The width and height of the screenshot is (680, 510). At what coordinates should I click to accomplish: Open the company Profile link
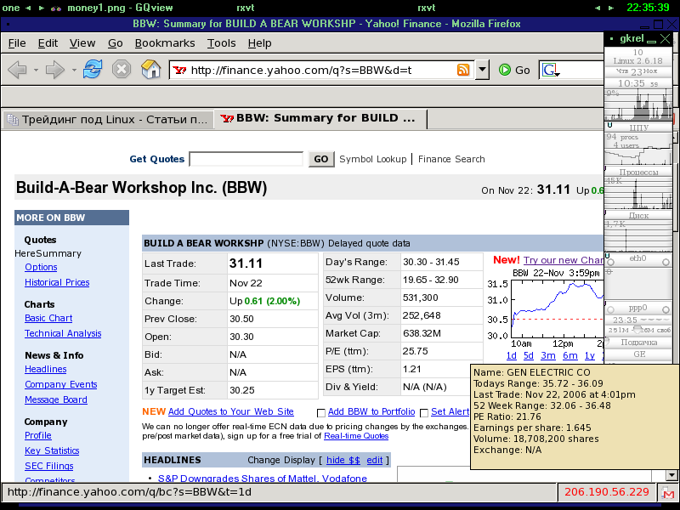(x=38, y=435)
